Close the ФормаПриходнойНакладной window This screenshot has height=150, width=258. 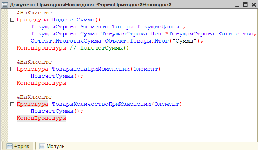tap(254, 5)
